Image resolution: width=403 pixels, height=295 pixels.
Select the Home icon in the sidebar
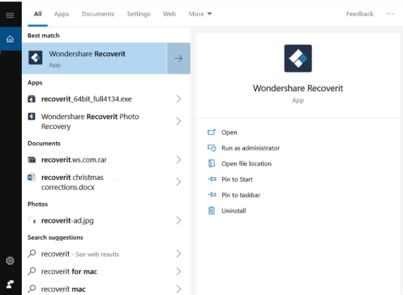10,39
